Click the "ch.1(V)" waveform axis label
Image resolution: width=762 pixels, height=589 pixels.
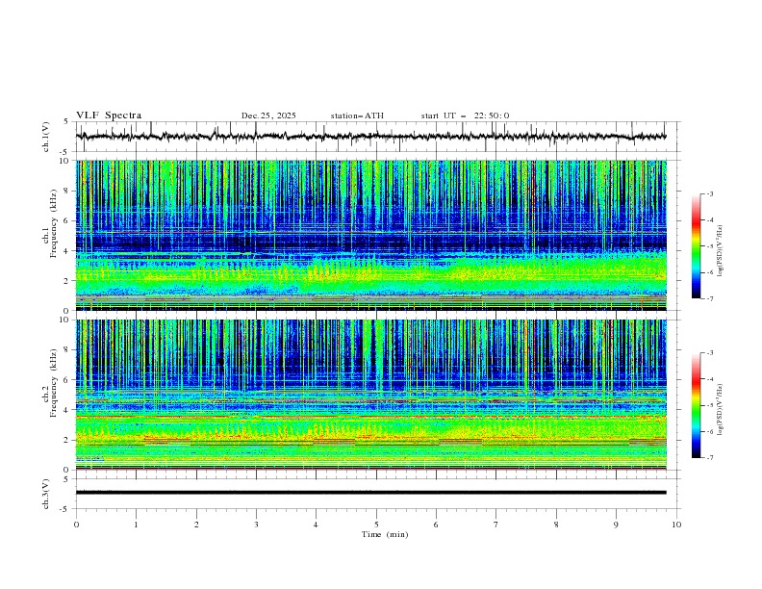(x=46, y=137)
